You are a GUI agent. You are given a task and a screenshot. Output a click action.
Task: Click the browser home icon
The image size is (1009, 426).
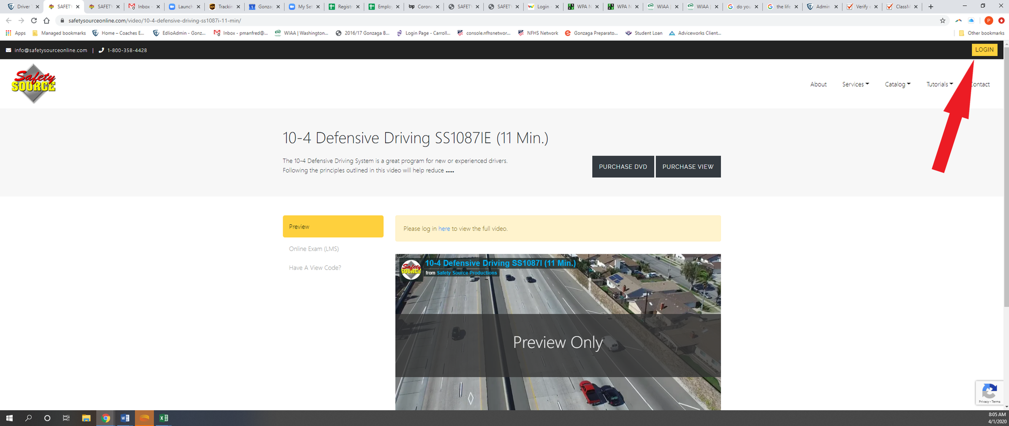[46, 20]
